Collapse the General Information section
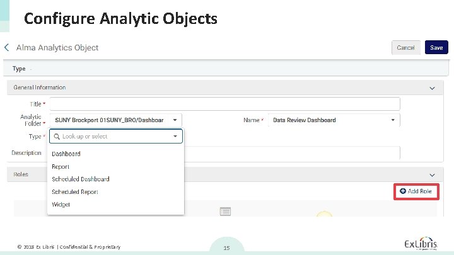This screenshot has height=255, width=454. [x=432, y=88]
